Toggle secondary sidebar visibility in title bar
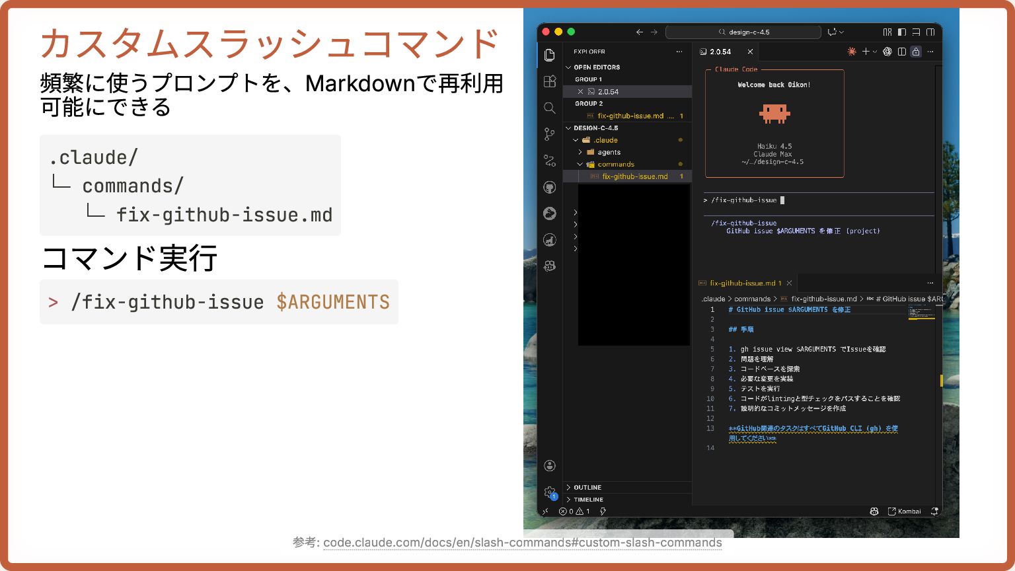1015x571 pixels. tap(930, 32)
